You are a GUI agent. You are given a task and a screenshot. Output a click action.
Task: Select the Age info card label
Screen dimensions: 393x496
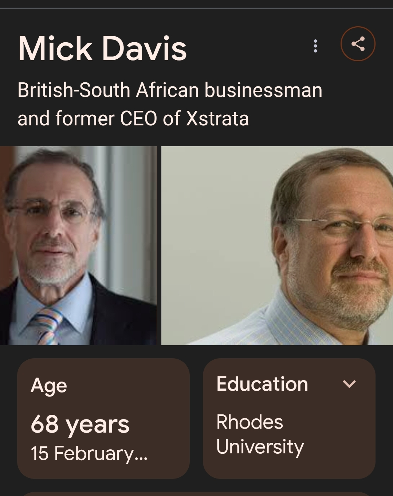click(x=49, y=385)
